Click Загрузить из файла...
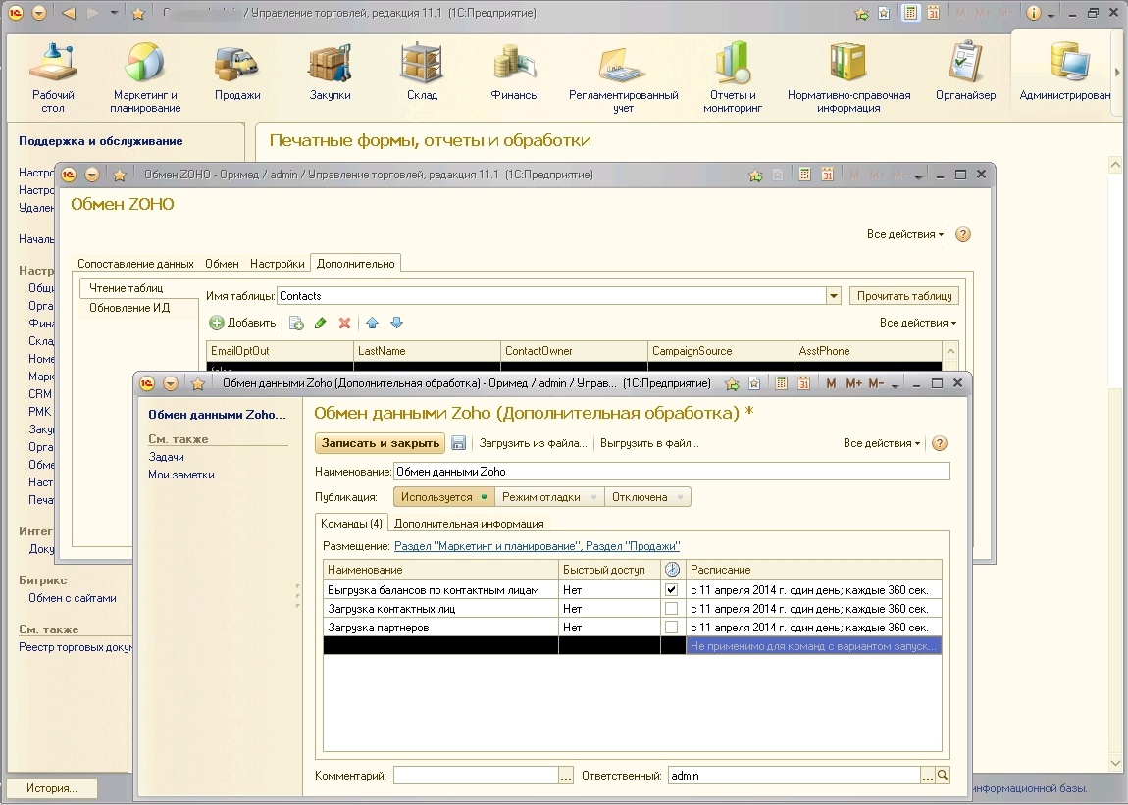Screen dimensions: 1128x805 pos(533,443)
